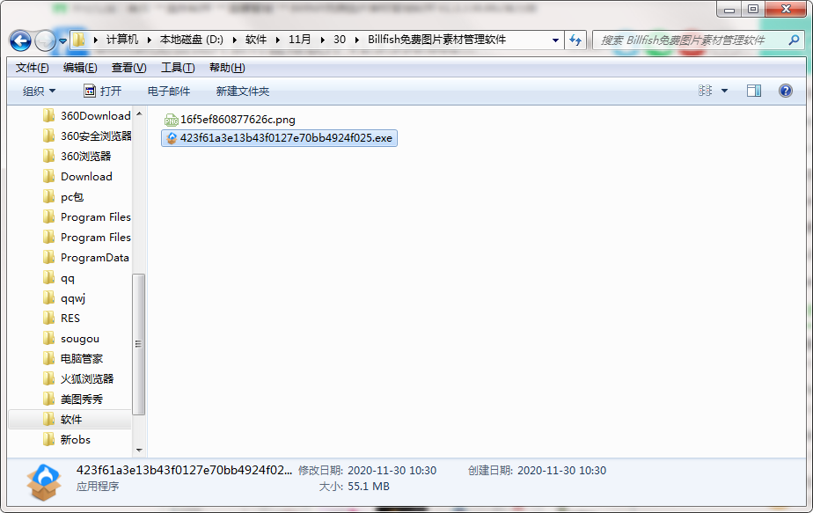813x513 pixels.
Task: Click the 打开 toolbar button
Action: (x=102, y=91)
